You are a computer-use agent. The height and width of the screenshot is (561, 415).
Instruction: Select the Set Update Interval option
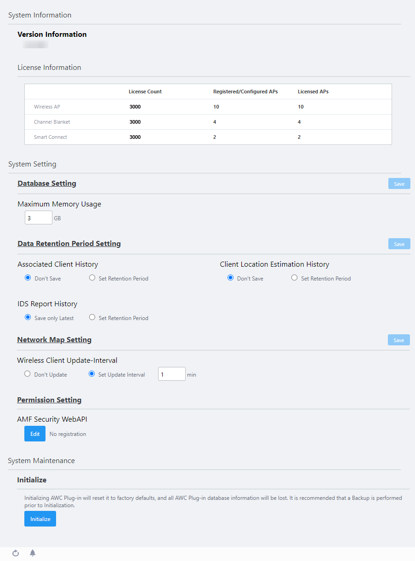pos(91,374)
